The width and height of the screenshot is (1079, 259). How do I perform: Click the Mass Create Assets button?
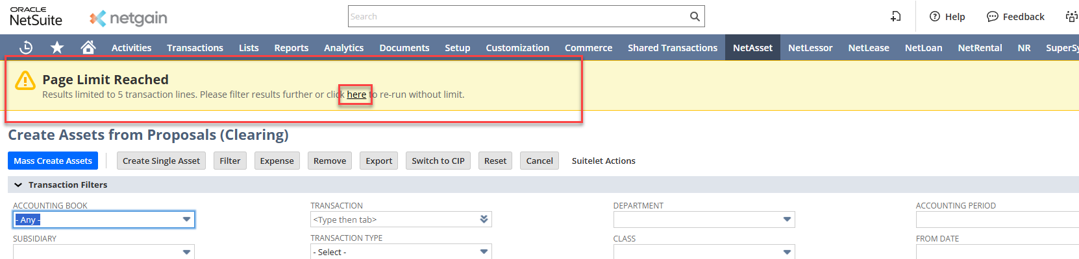[x=53, y=161]
